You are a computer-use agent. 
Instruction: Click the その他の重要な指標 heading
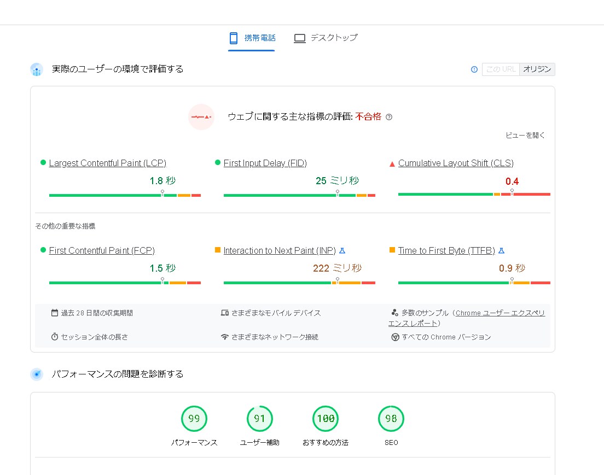pos(65,226)
